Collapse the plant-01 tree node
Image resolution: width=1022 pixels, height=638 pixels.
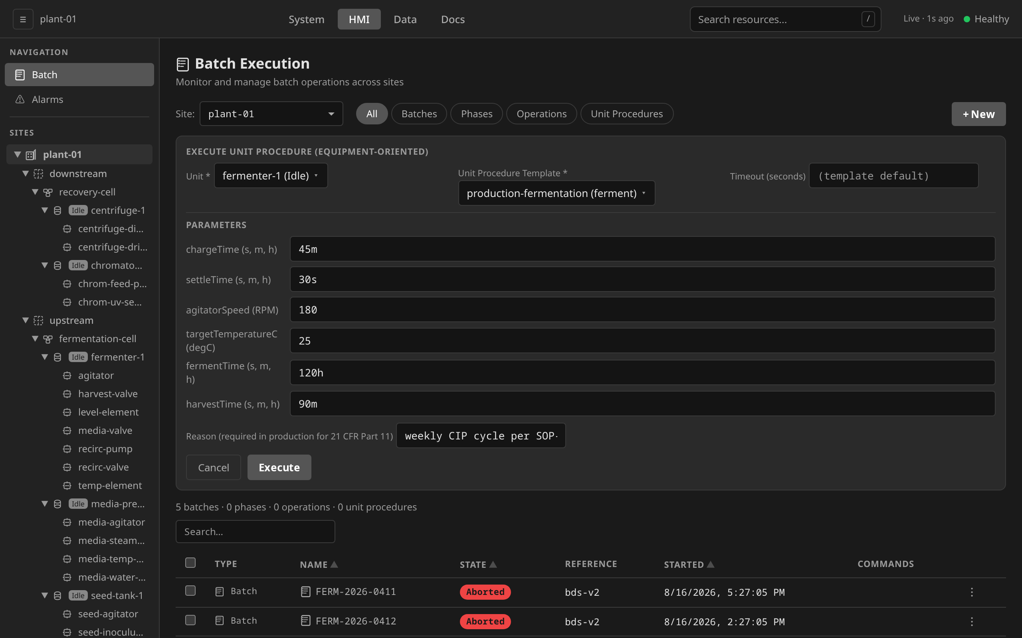(17, 154)
